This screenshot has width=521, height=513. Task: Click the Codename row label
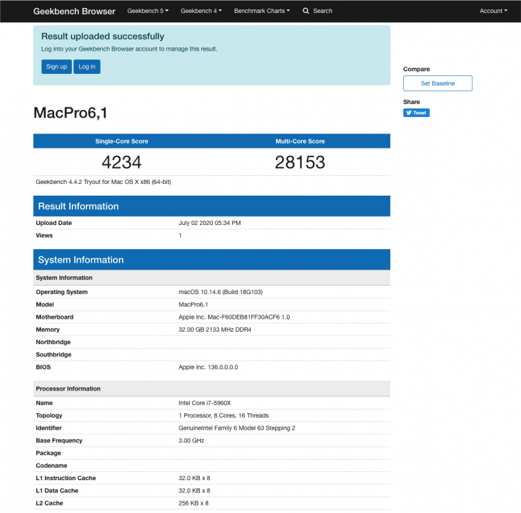[51, 466]
